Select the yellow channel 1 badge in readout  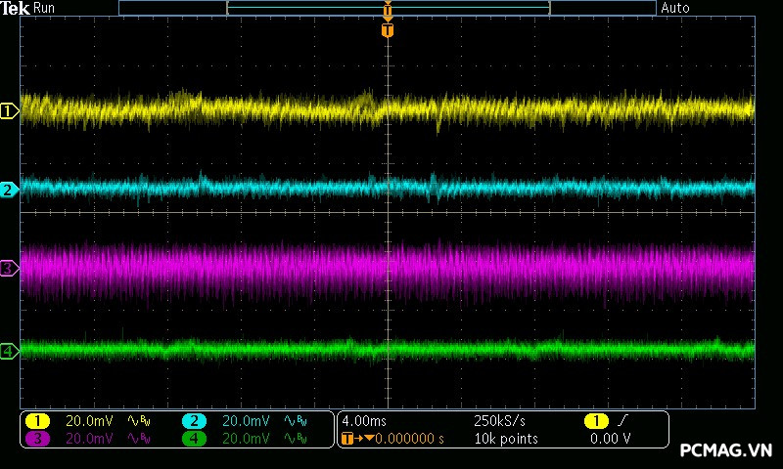click(x=36, y=421)
